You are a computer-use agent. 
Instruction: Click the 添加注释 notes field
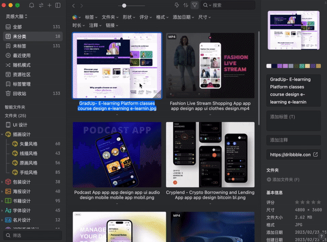pyautogui.click(x=294, y=140)
